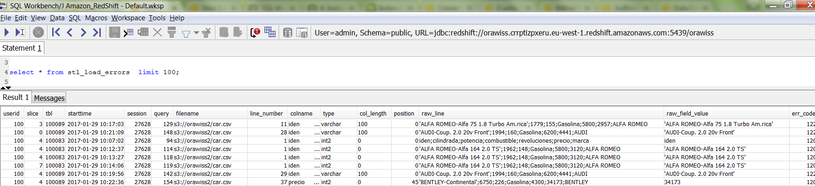The width and height of the screenshot is (815, 186).
Task: Select the Statement 1 tab
Action: 22,48
